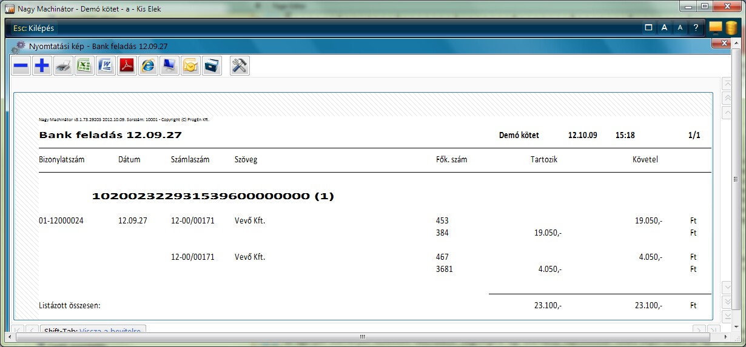
Task: Click the Tartozik column header
Action: coord(543,160)
